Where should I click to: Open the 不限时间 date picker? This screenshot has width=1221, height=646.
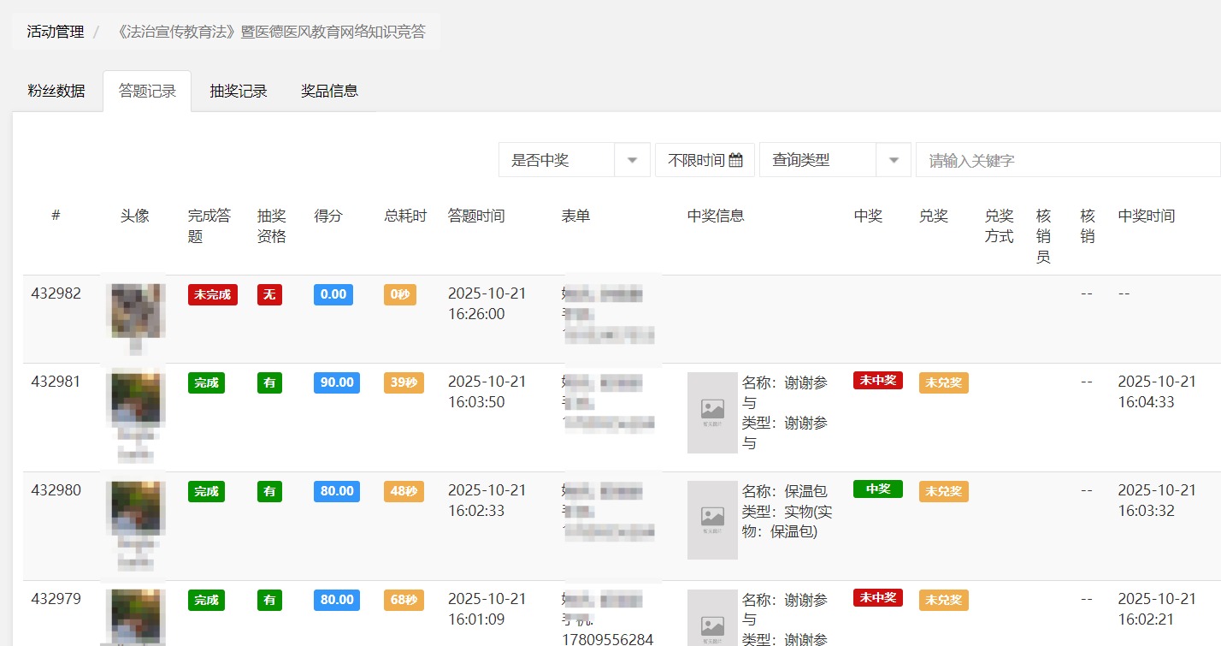point(704,160)
